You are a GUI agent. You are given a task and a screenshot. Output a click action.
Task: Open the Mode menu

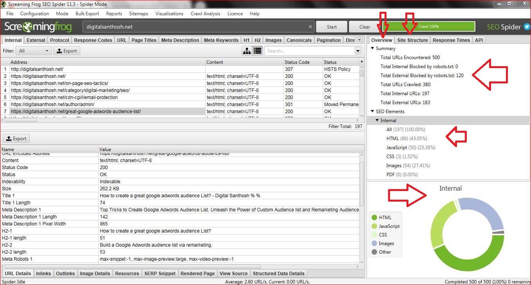coord(62,14)
